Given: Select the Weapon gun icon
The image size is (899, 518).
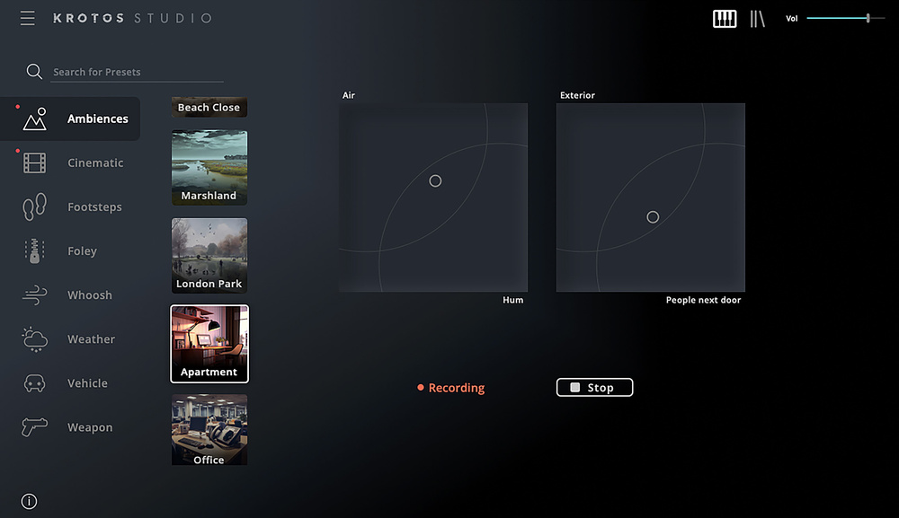Looking at the screenshot, I should click(x=34, y=427).
